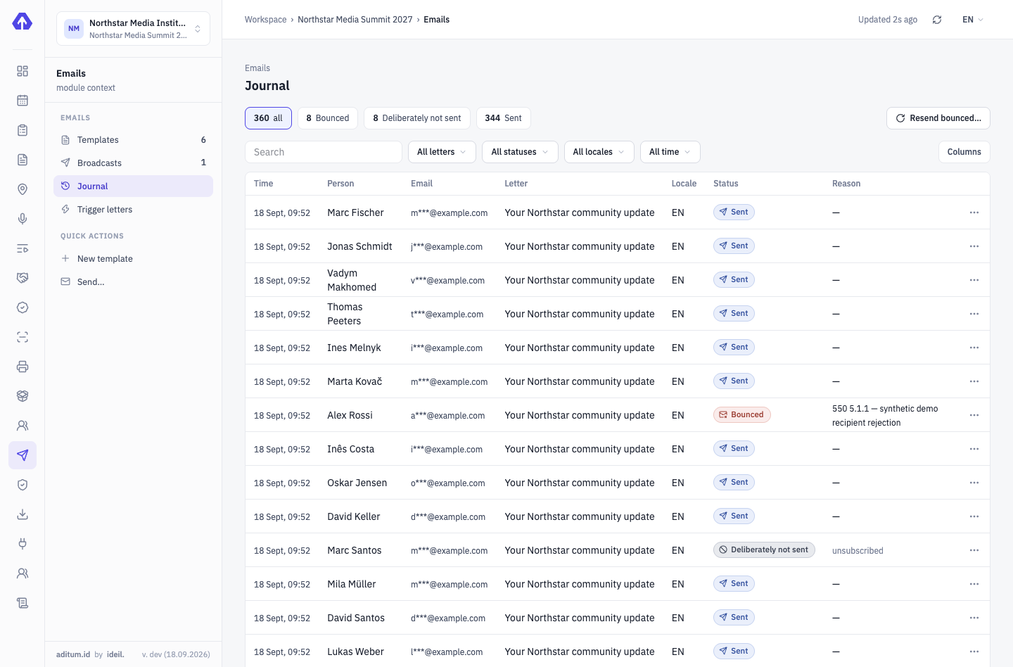Click into the Search field
Viewport: 1013px width, 667px height.
[323, 152]
